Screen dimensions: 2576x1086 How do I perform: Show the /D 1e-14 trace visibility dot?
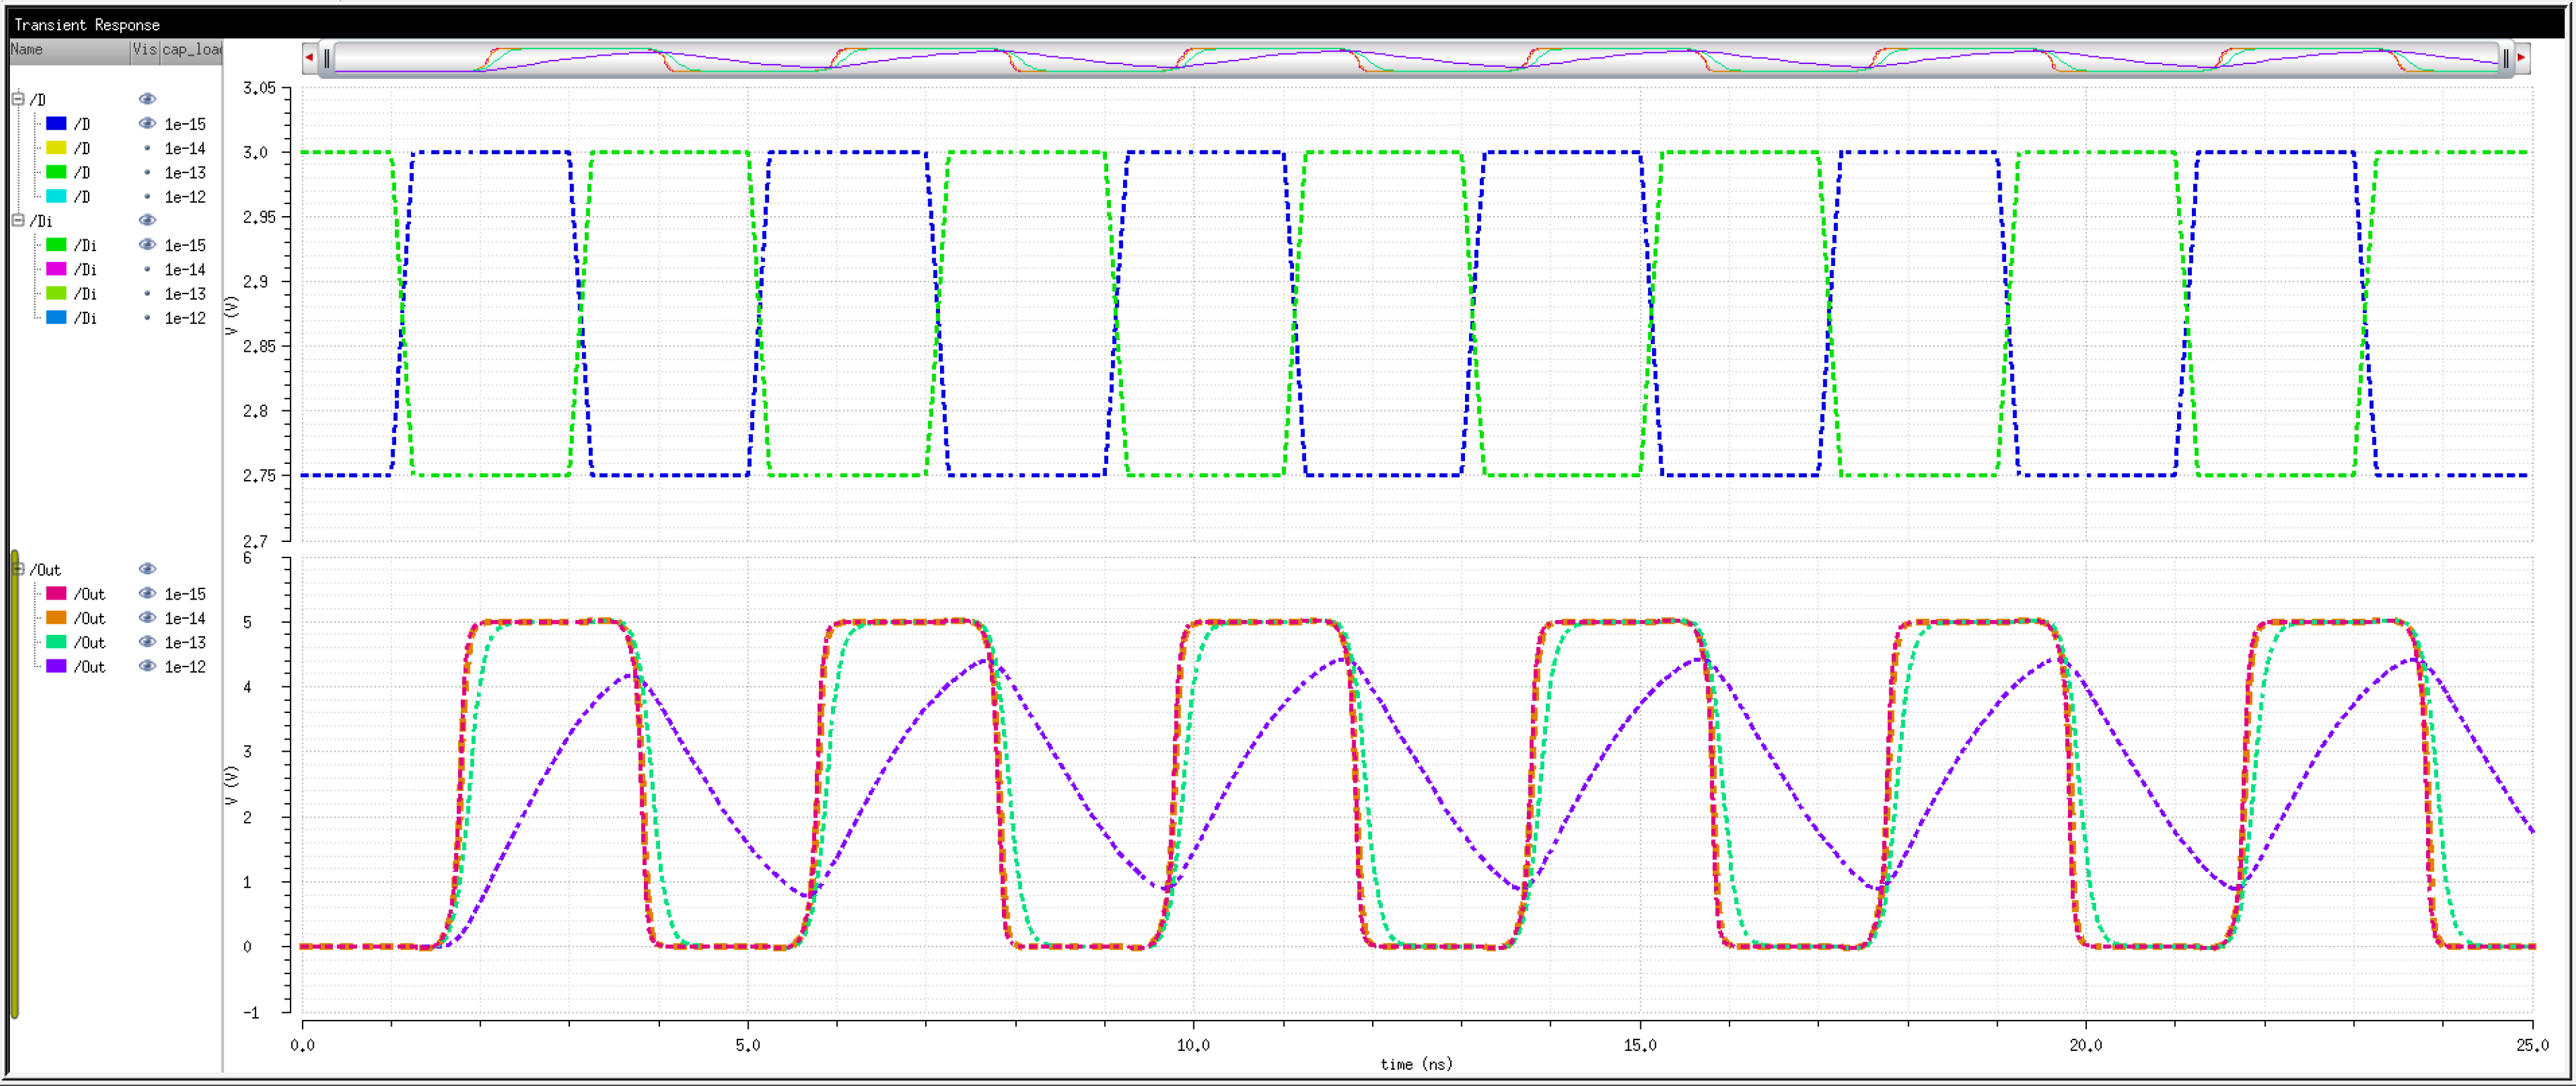click(147, 147)
